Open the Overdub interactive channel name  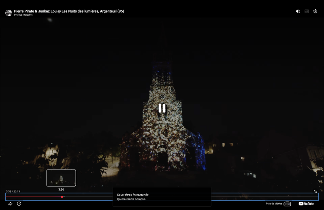(x=23, y=15)
